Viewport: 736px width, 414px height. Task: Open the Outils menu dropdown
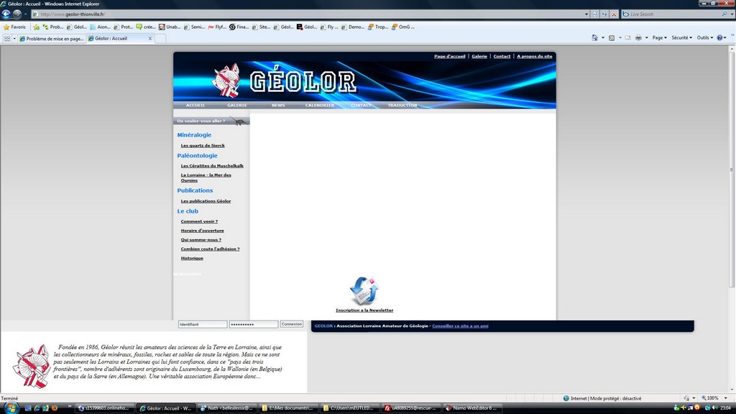(704, 37)
